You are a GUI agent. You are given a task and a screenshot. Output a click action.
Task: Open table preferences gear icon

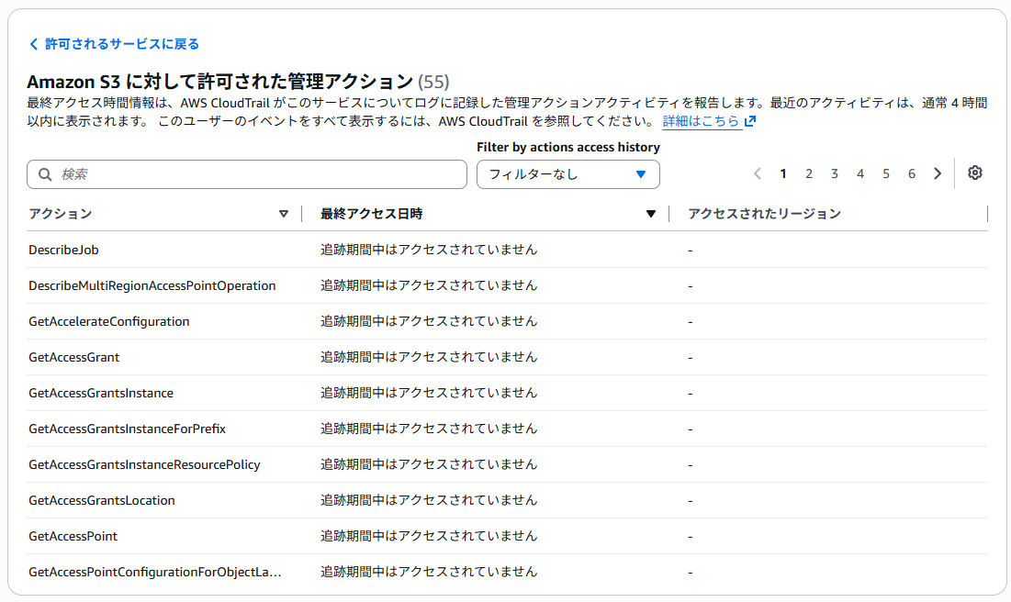[x=975, y=173]
